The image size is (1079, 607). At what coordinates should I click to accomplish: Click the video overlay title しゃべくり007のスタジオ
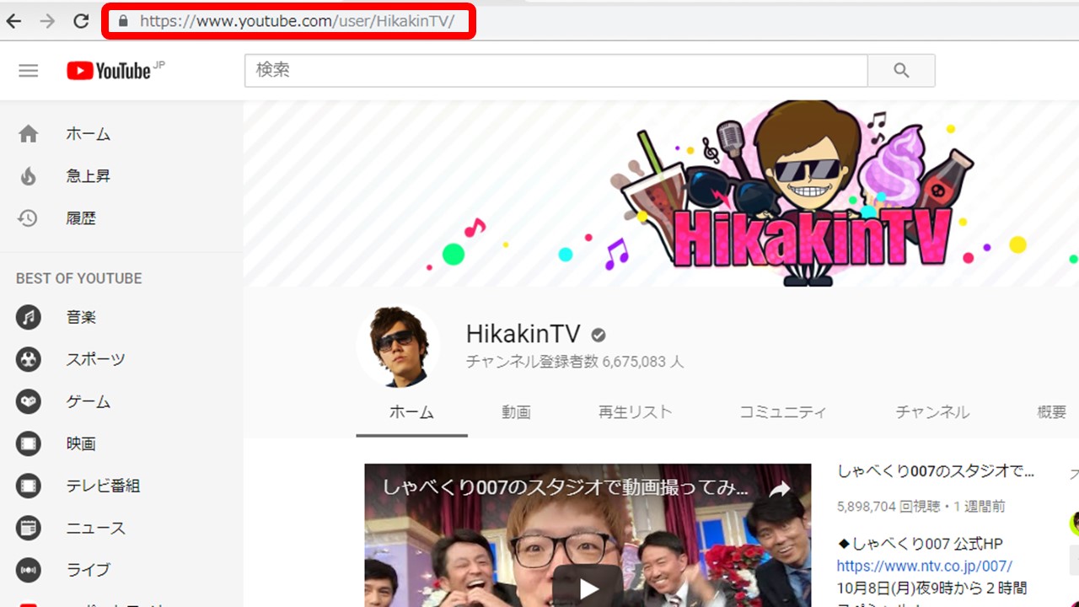click(x=566, y=487)
